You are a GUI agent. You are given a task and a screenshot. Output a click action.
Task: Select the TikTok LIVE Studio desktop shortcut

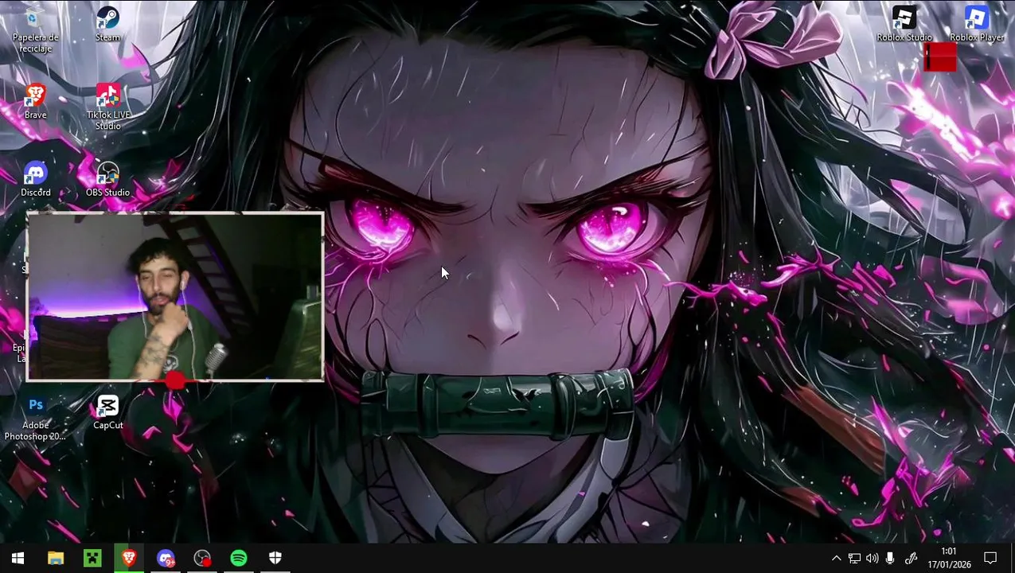tap(107, 107)
